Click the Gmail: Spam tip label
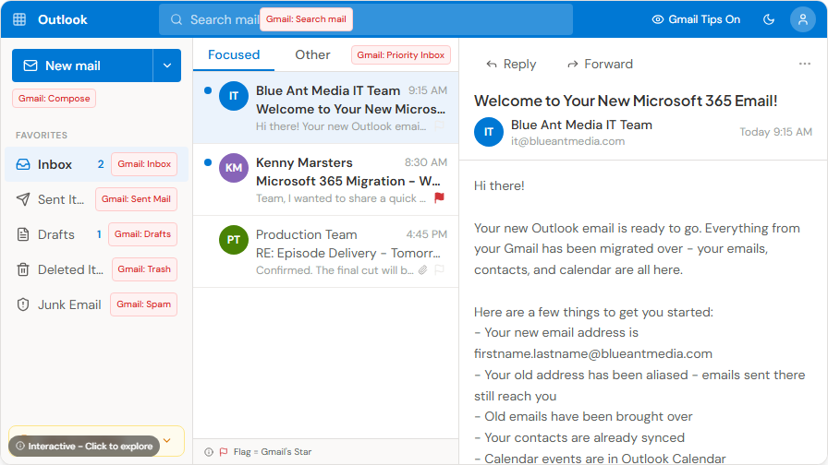828x465 pixels. point(143,304)
